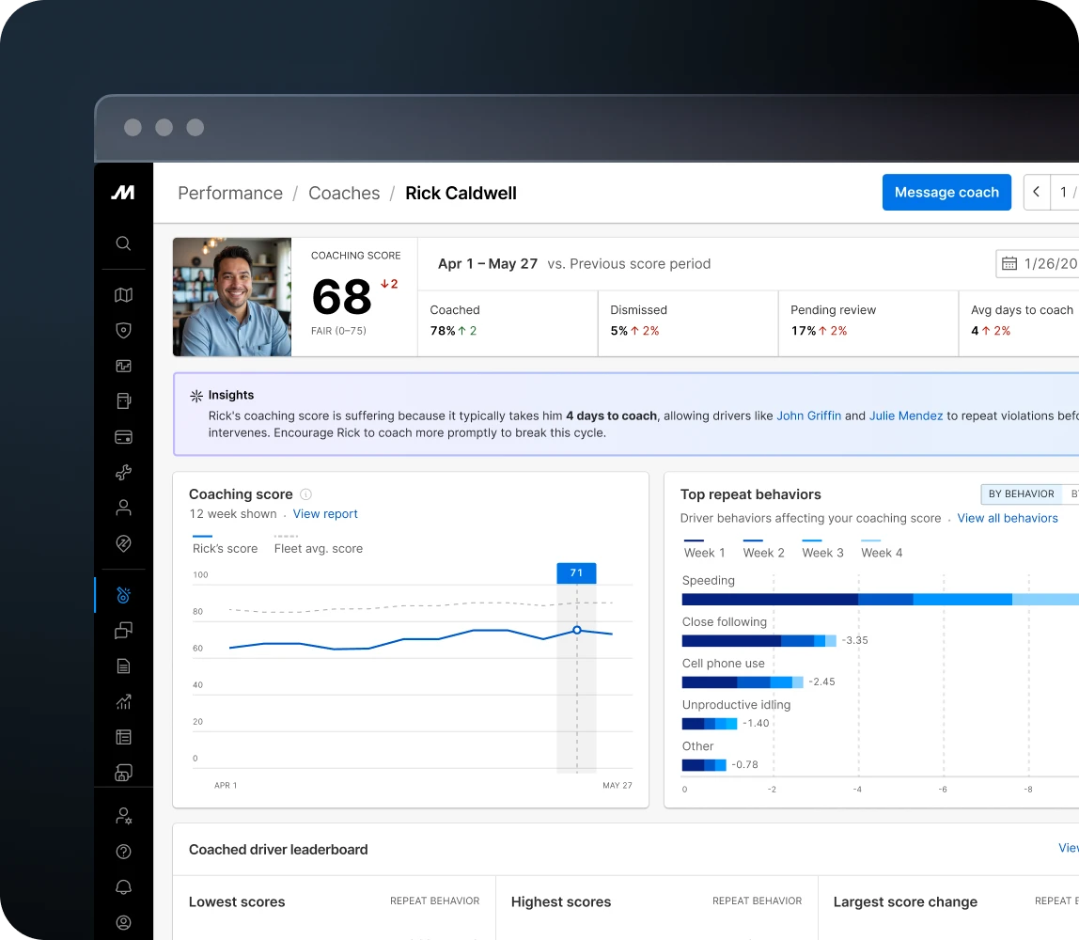Toggle Week 2 legend in repeat behaviors
Viewport: 1079px width, 940px height.
[763, 548]
